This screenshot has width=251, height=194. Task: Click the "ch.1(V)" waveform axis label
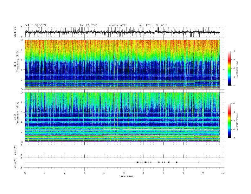[15, 32]
